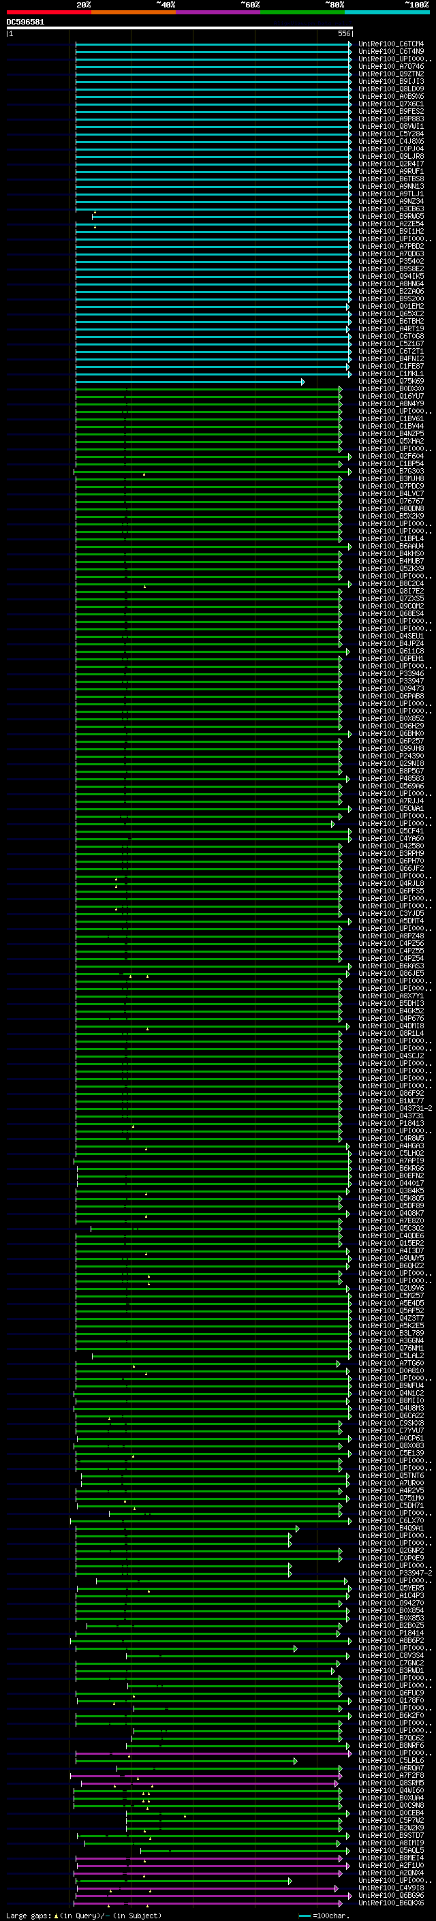Click the label UniRef100_P33947-2
The height and width of the screenshot is (1921, 436).
pyautogui.click(x=395, y=1573)
